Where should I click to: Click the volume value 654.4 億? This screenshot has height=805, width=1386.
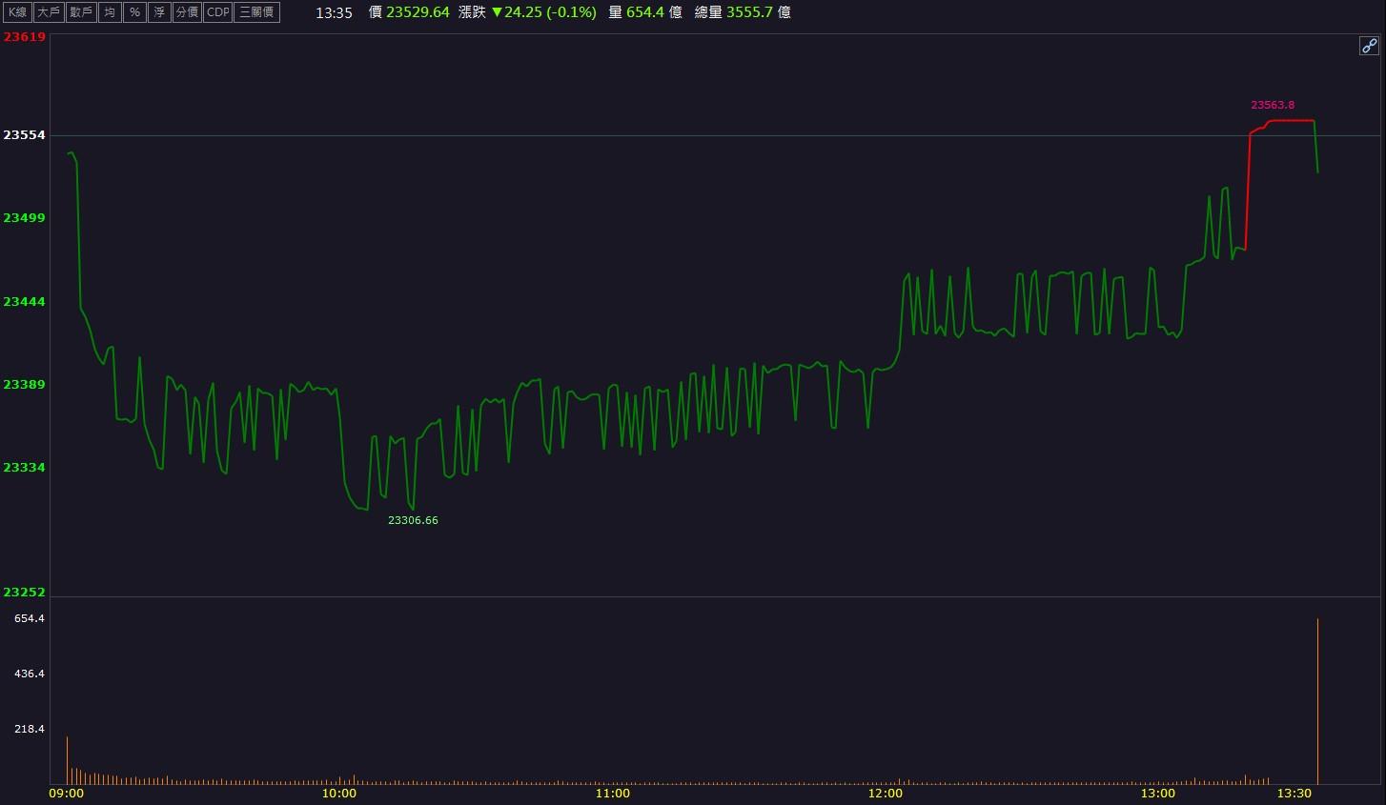click(x=654, y=12)
